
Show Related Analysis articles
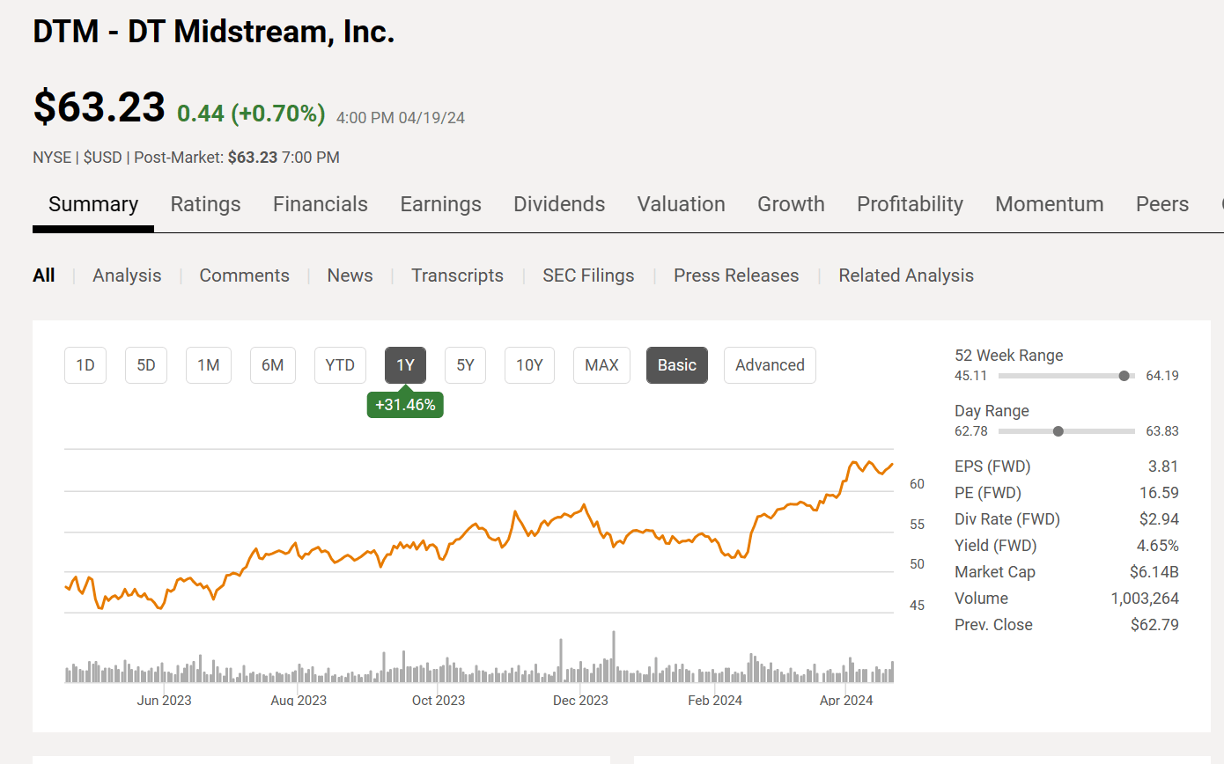click(906, 275)
